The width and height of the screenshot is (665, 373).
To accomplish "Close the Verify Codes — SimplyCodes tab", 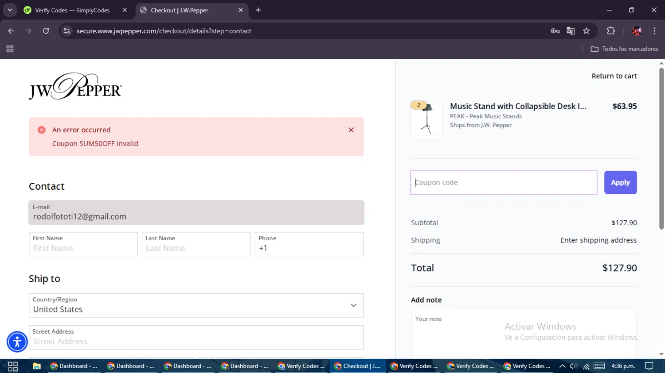I will (x=125, y=10).
